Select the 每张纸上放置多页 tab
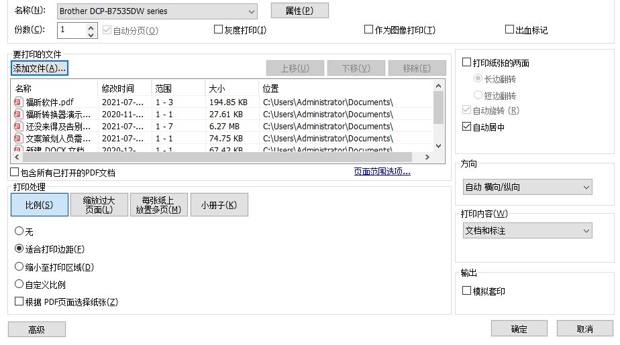 pyautogui.click(x=156, y=205)
